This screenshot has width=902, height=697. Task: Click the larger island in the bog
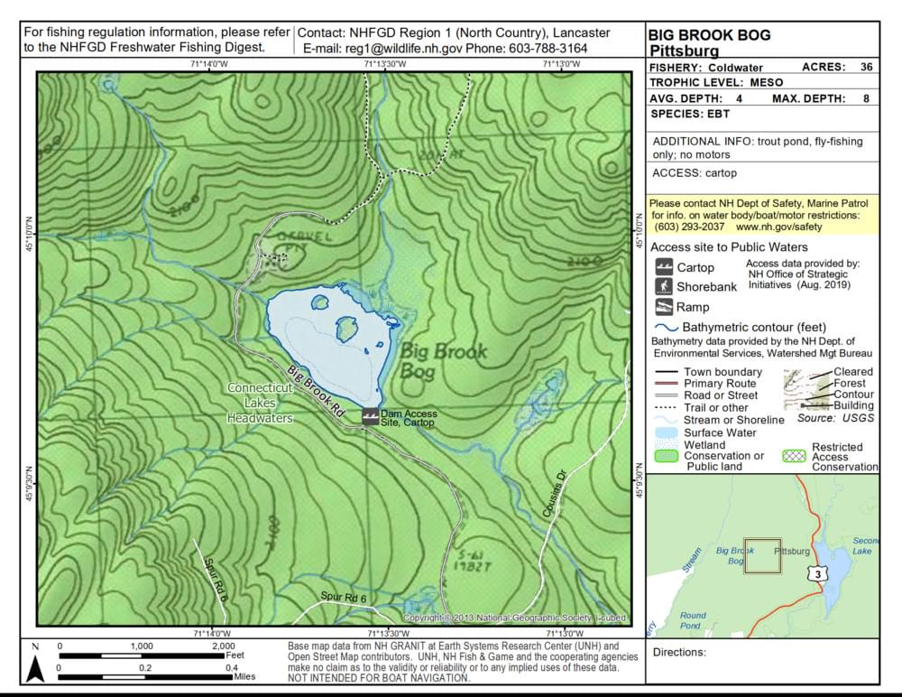347,328
